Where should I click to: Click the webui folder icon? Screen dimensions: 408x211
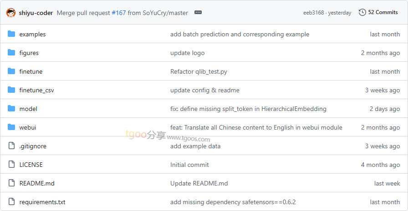coord(11,127)
